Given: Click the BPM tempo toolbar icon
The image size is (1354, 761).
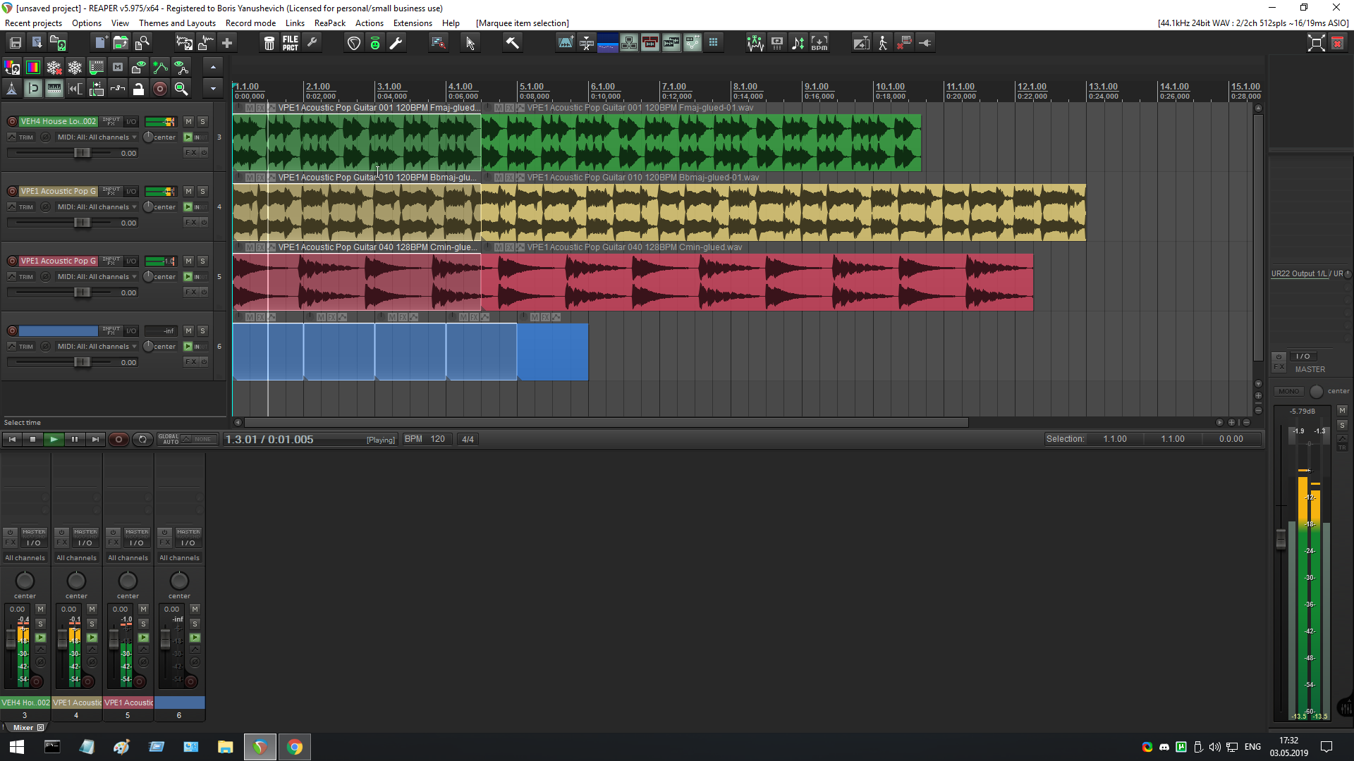Looking at the screenshot, I should (x=819, y=43).
